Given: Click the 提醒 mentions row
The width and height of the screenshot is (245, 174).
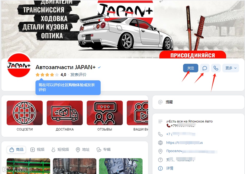Looking at the screenshot, I should 198,102.
